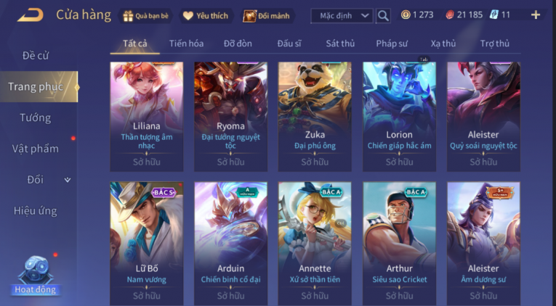Click the red gem currency icon
Screen dimensions: 556x306
click(x=450, y=15)
